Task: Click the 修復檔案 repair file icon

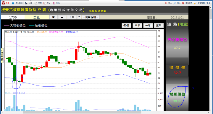Action: [195, 3]
